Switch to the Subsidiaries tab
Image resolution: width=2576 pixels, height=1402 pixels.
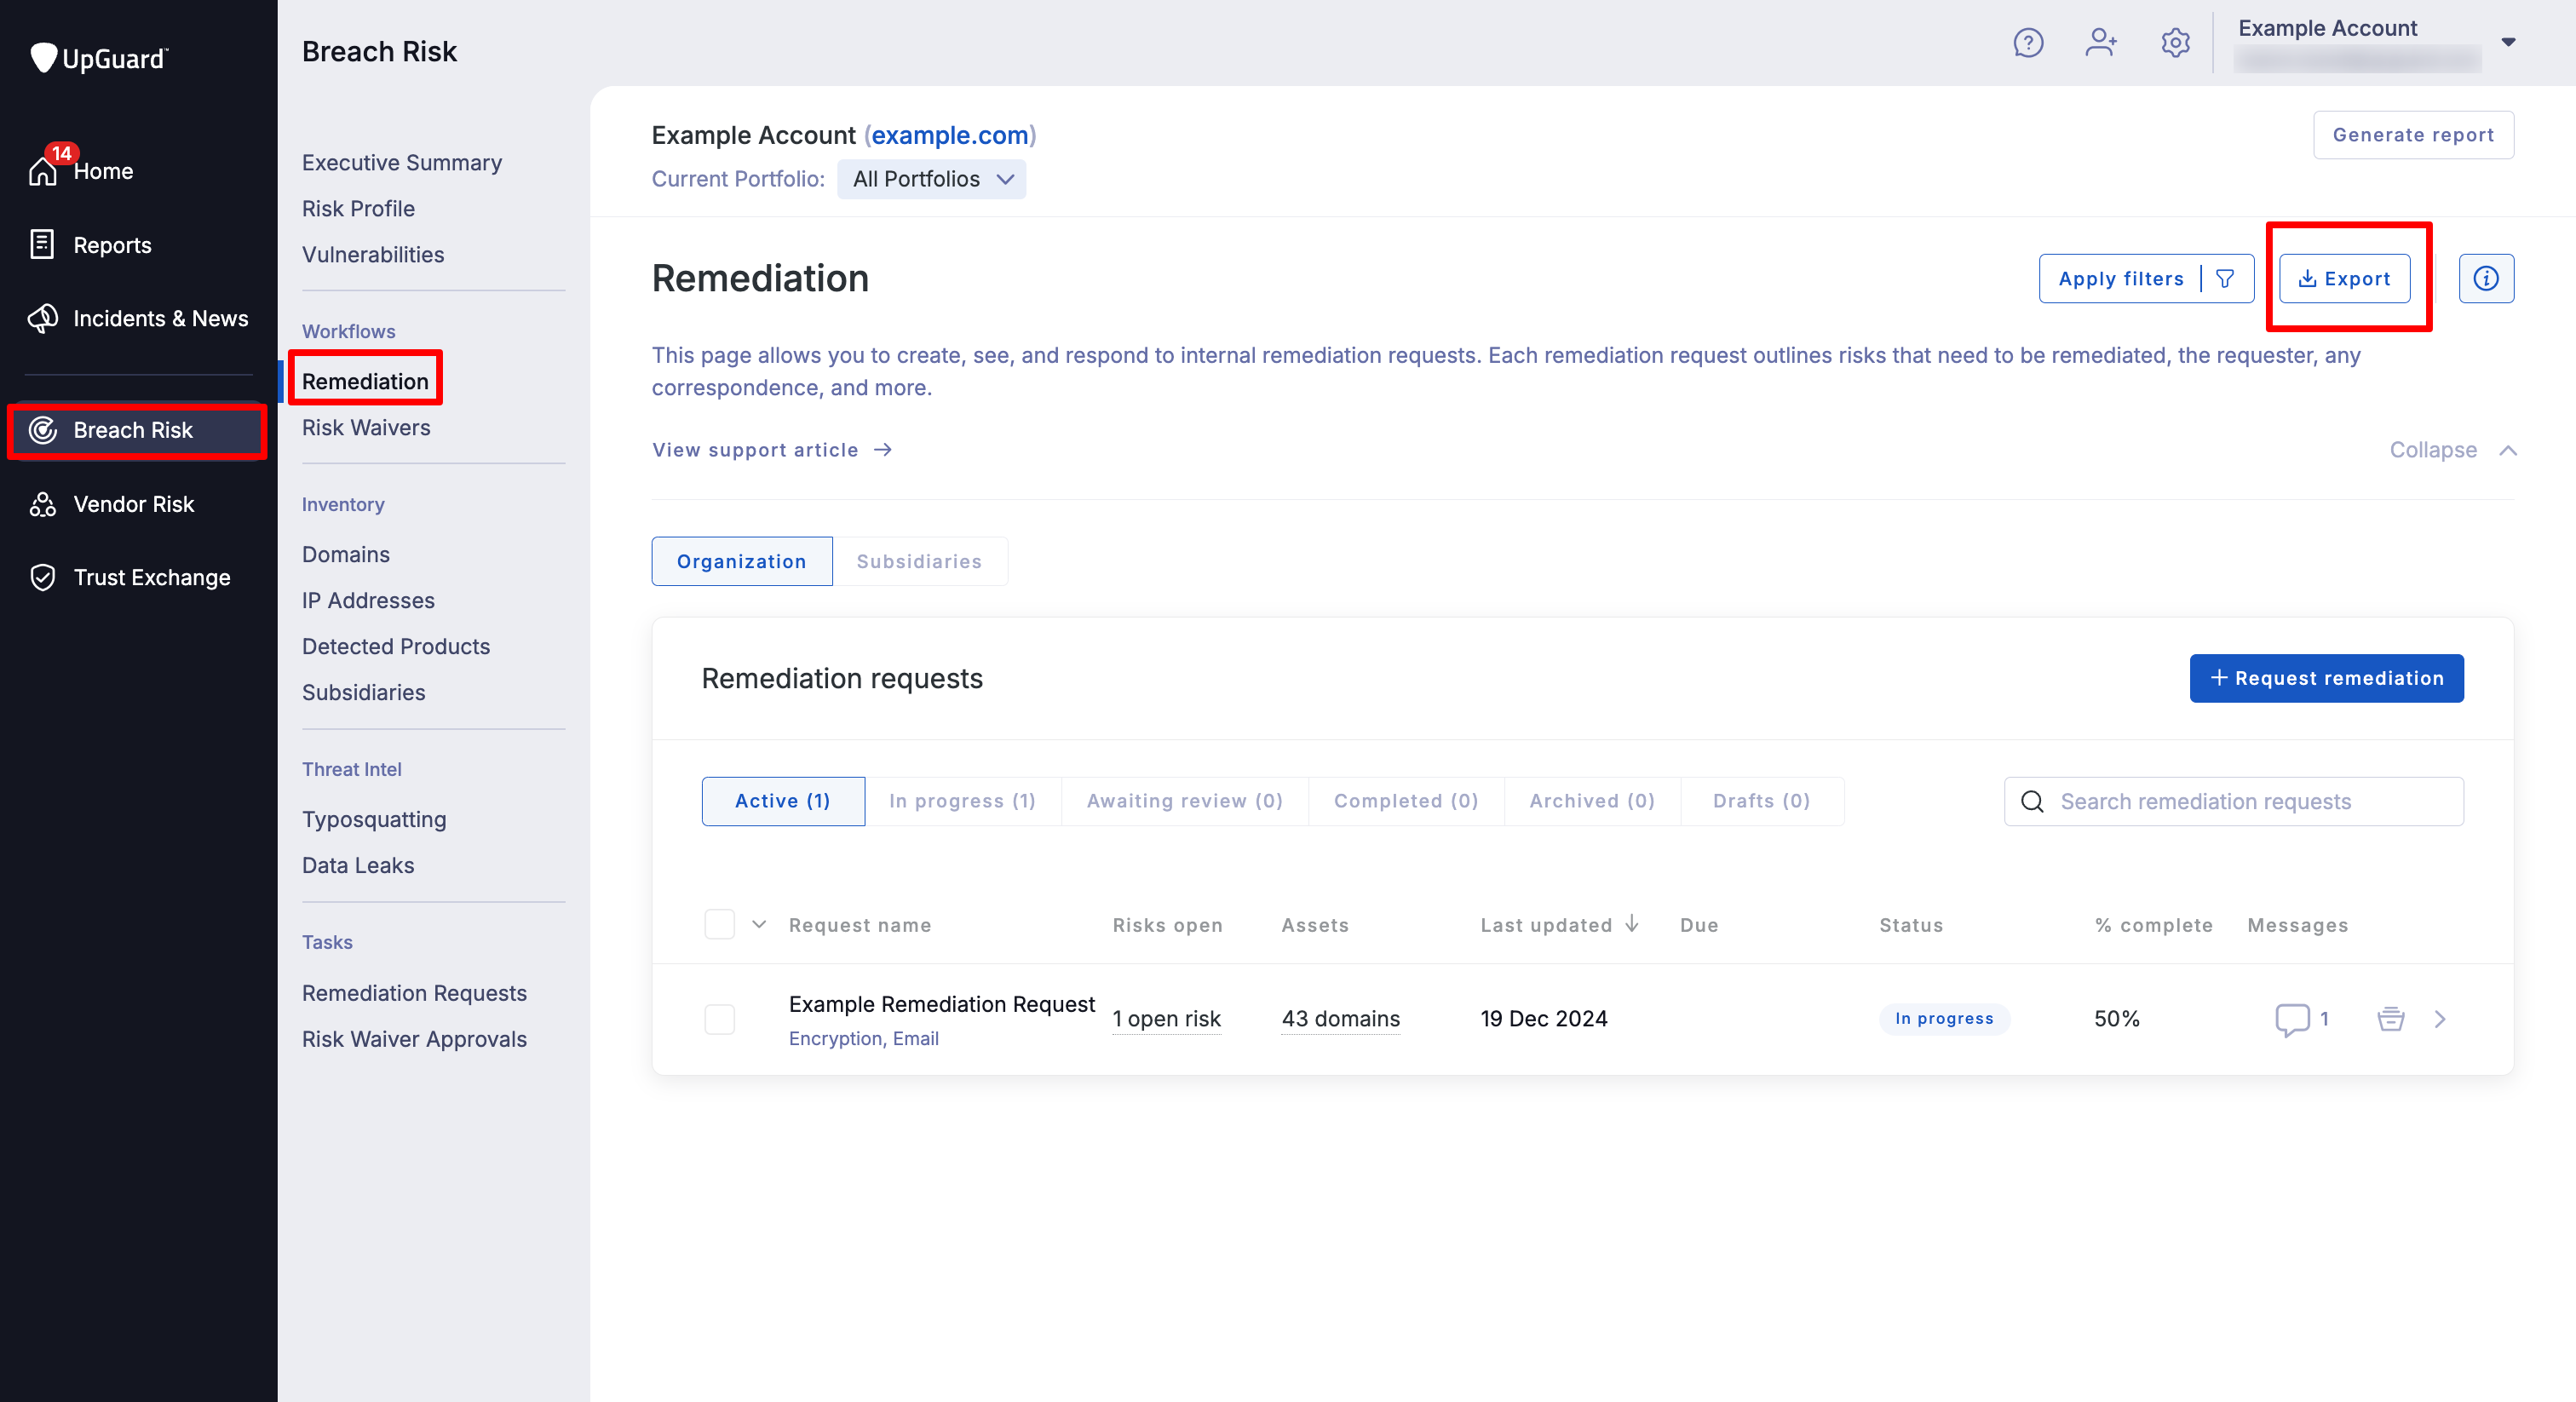[919, 561]
